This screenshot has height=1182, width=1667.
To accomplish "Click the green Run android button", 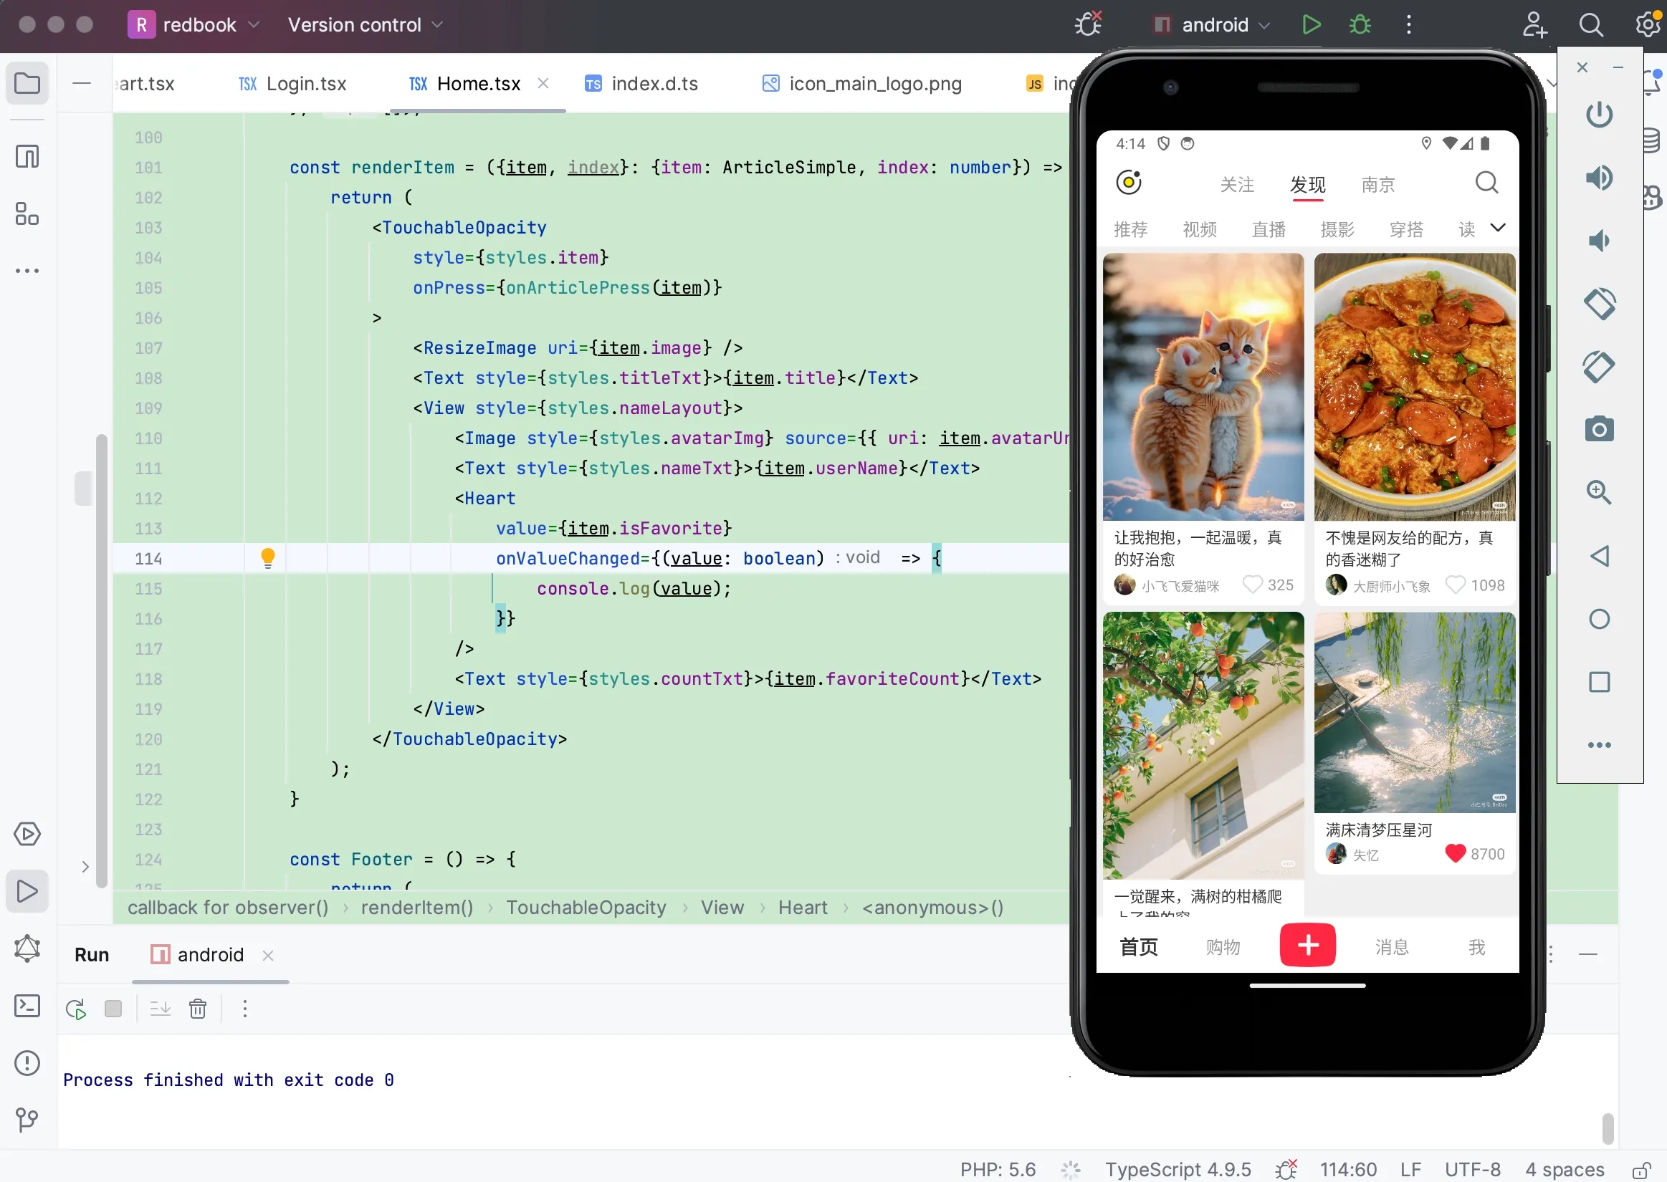I will pos(1311,25).
